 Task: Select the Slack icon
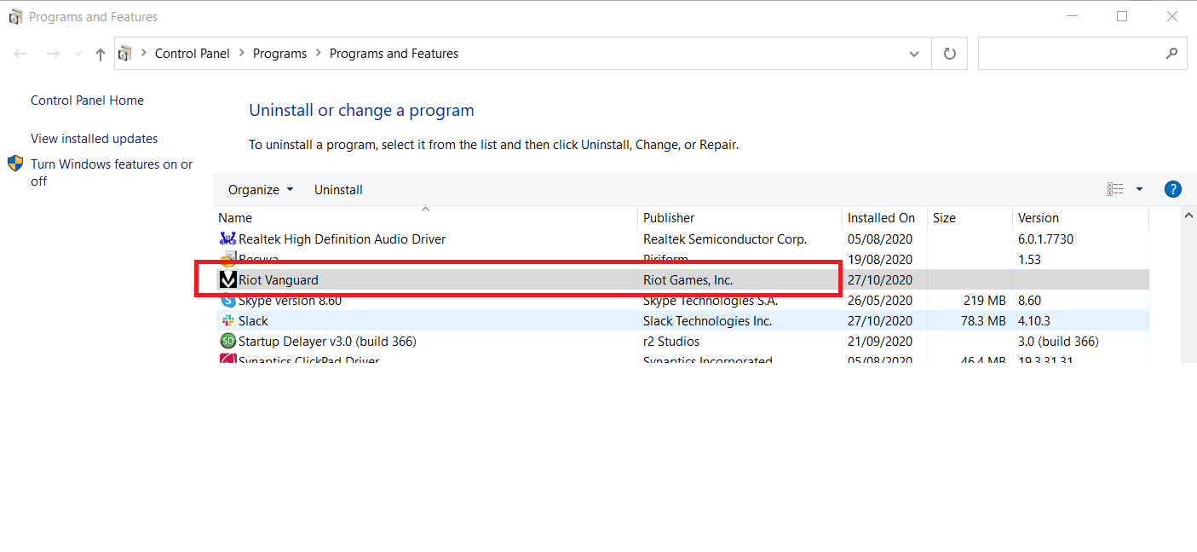[x=227, y=320]
